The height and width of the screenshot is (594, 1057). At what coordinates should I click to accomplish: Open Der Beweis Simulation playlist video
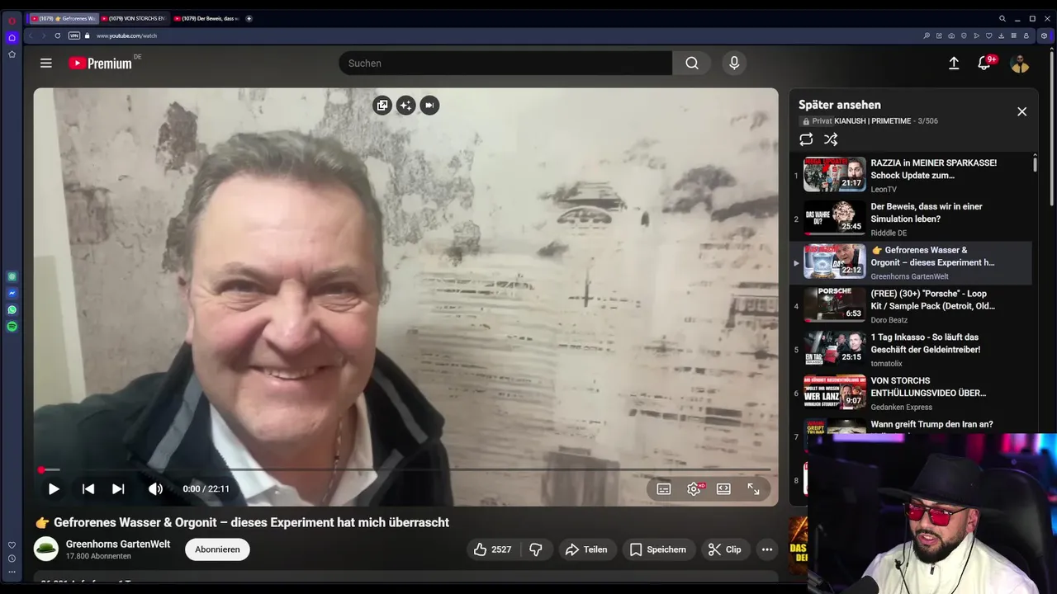coord(911,219)
